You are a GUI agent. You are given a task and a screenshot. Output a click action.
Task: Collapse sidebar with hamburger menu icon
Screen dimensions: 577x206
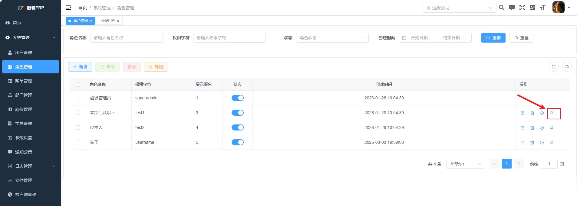(x=68, y=8)
